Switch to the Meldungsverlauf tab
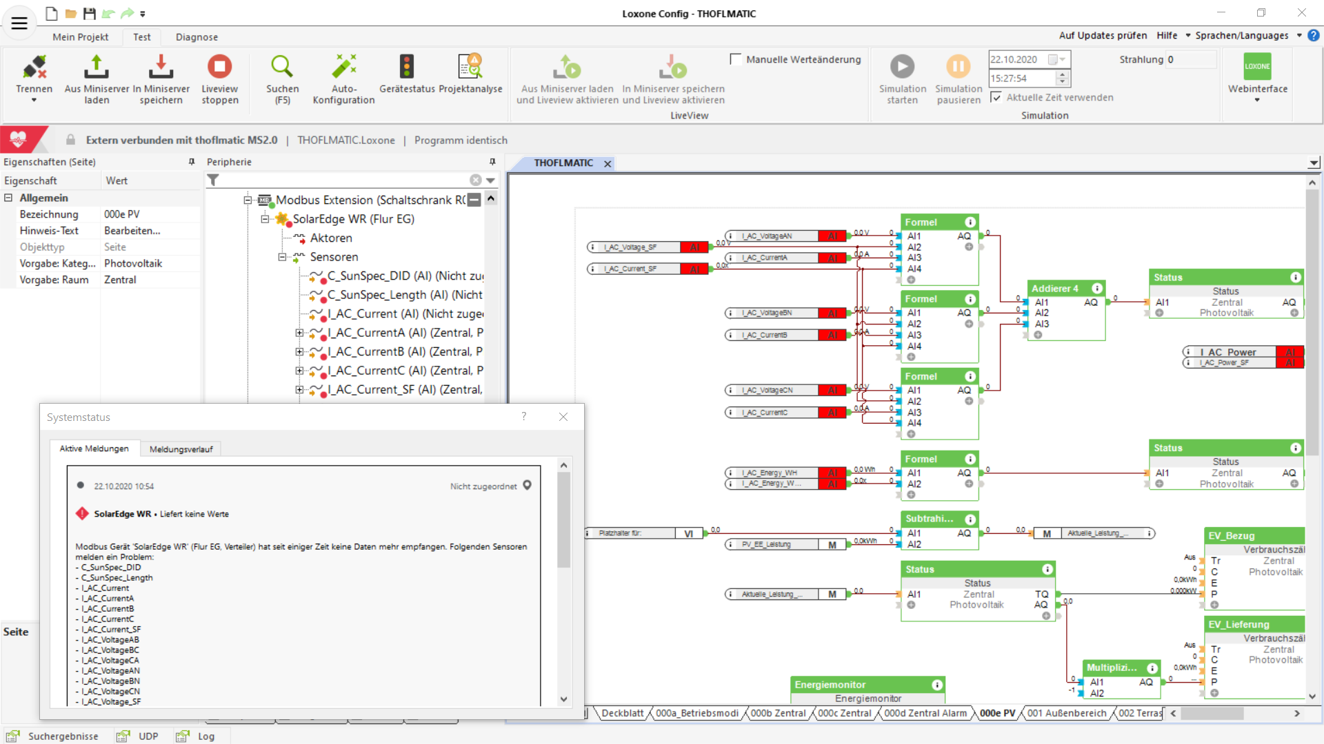 pos(181,449)
